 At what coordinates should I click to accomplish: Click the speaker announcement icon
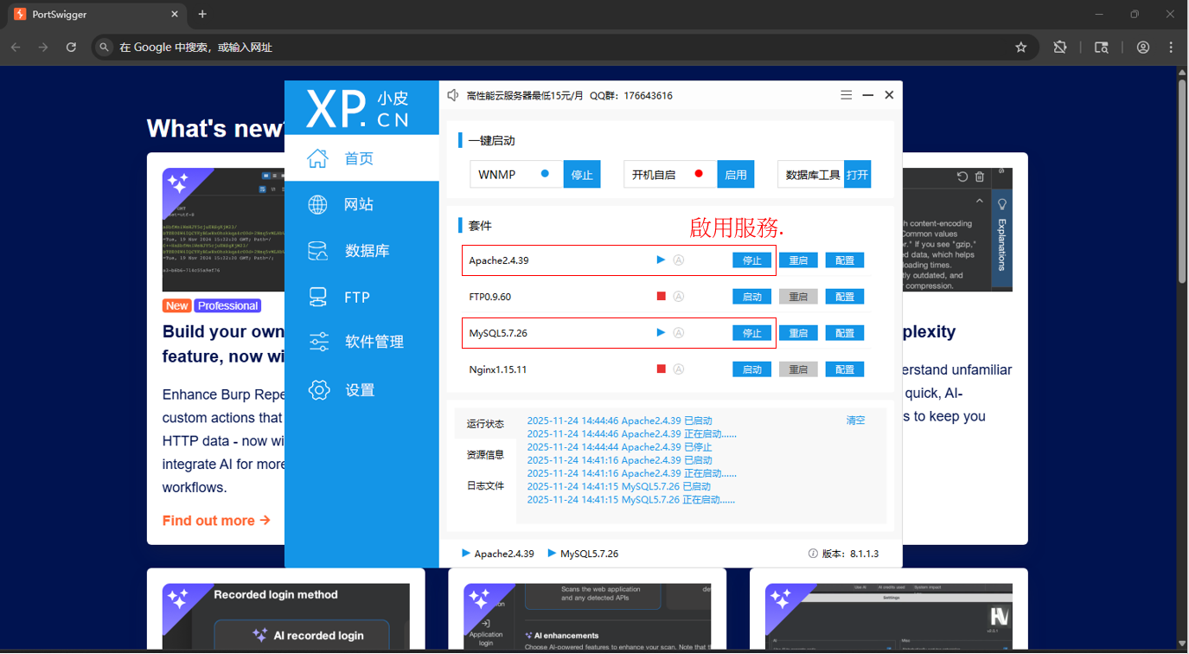tap(453, 95)
